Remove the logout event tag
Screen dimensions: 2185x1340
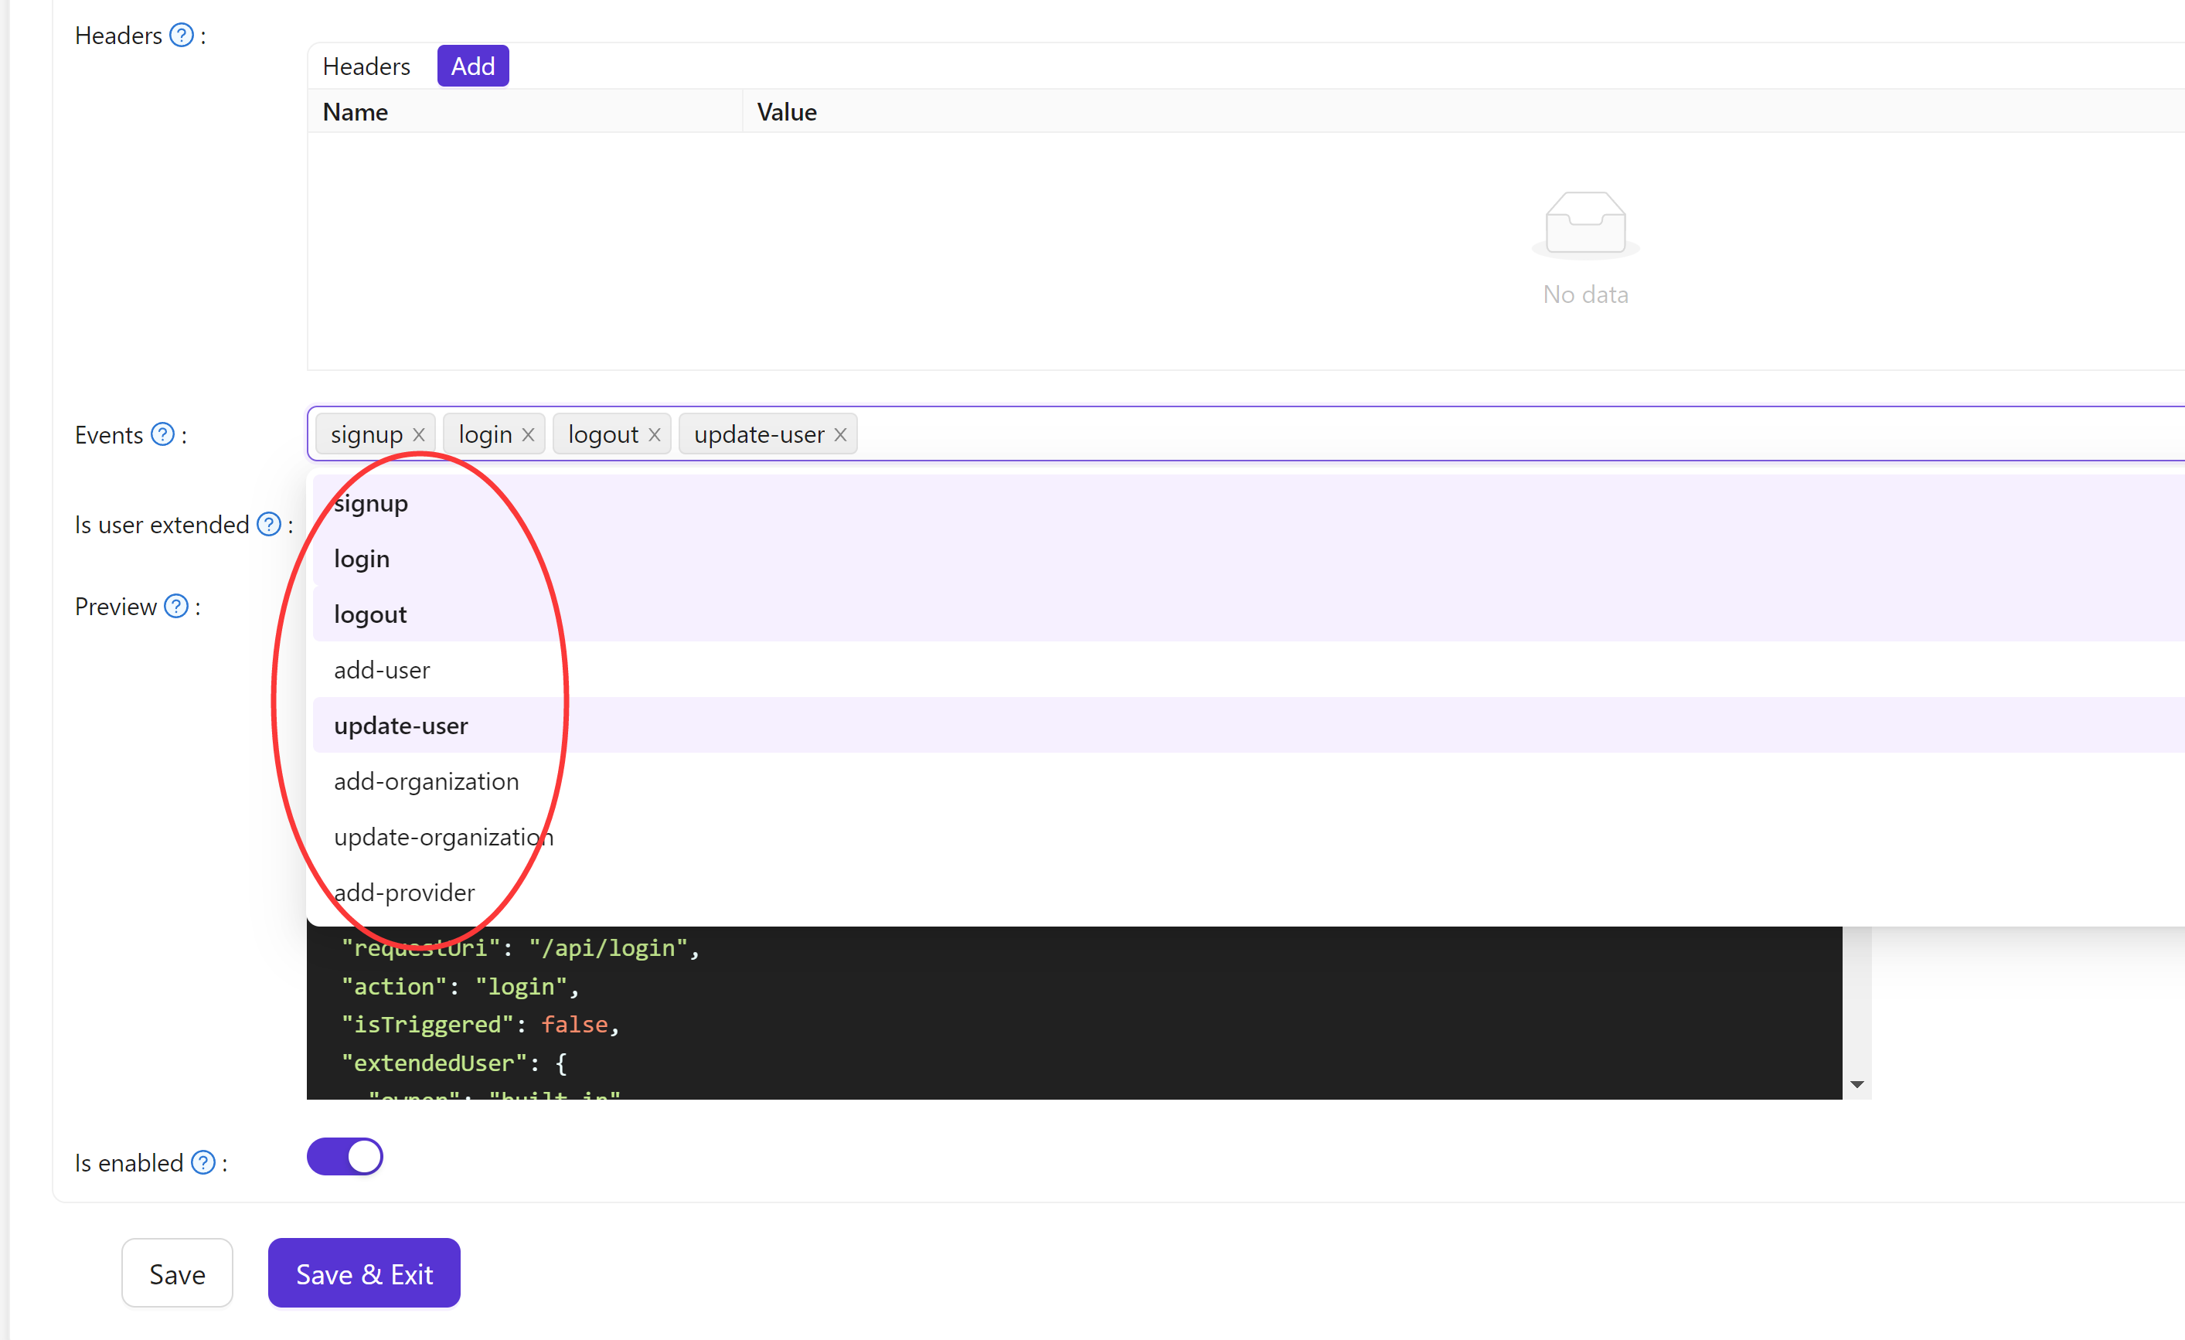click(655, 434)
